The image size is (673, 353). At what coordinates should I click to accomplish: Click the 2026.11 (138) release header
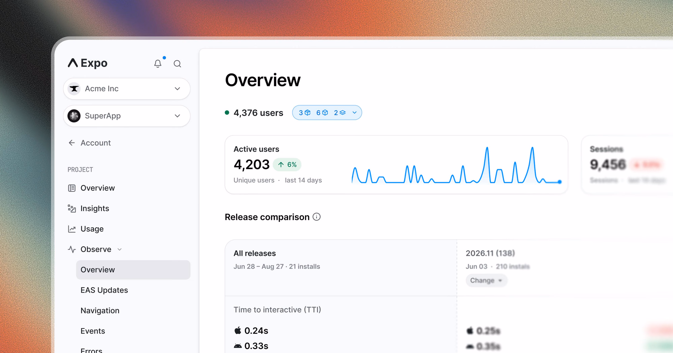click(x=490, y=253)
